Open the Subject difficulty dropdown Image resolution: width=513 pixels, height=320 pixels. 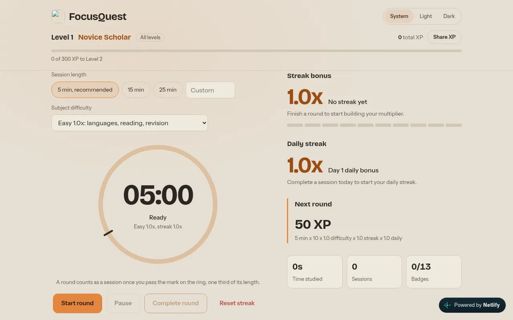click(x=129, y=123)
